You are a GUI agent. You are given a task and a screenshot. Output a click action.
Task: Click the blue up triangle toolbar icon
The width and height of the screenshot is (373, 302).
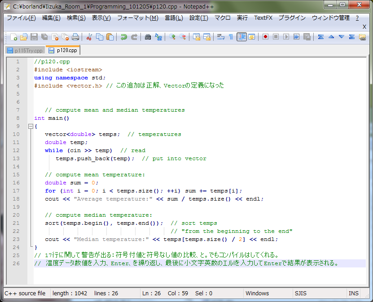coord(331,37)
